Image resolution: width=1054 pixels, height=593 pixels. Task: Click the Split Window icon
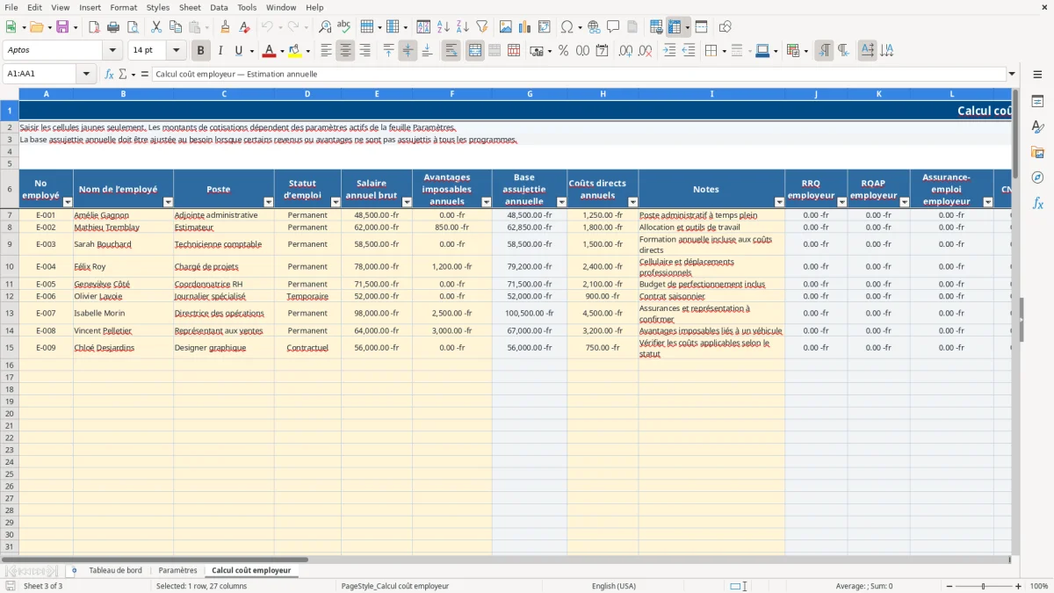(701, 27)
